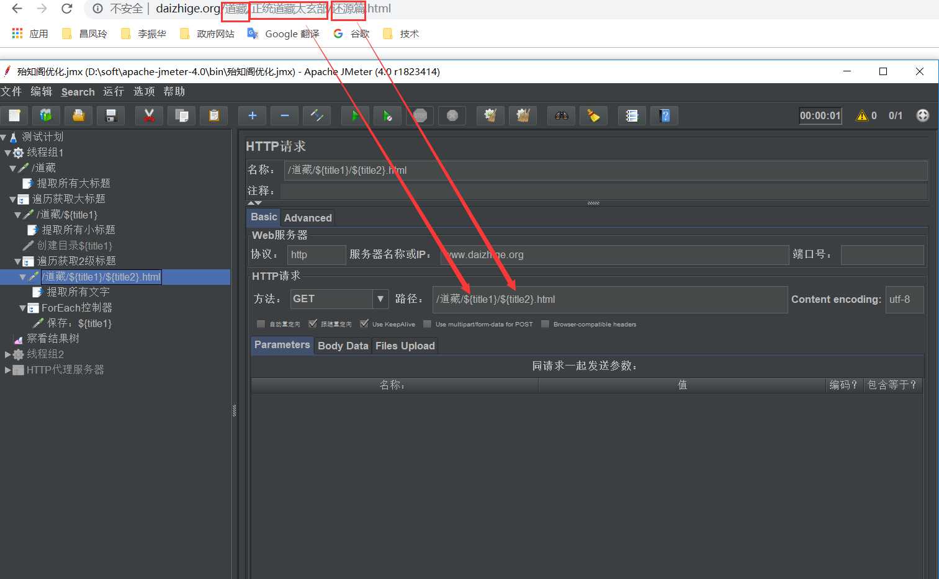Collapse the 遍历获取2级标题 node

(17, 261)
